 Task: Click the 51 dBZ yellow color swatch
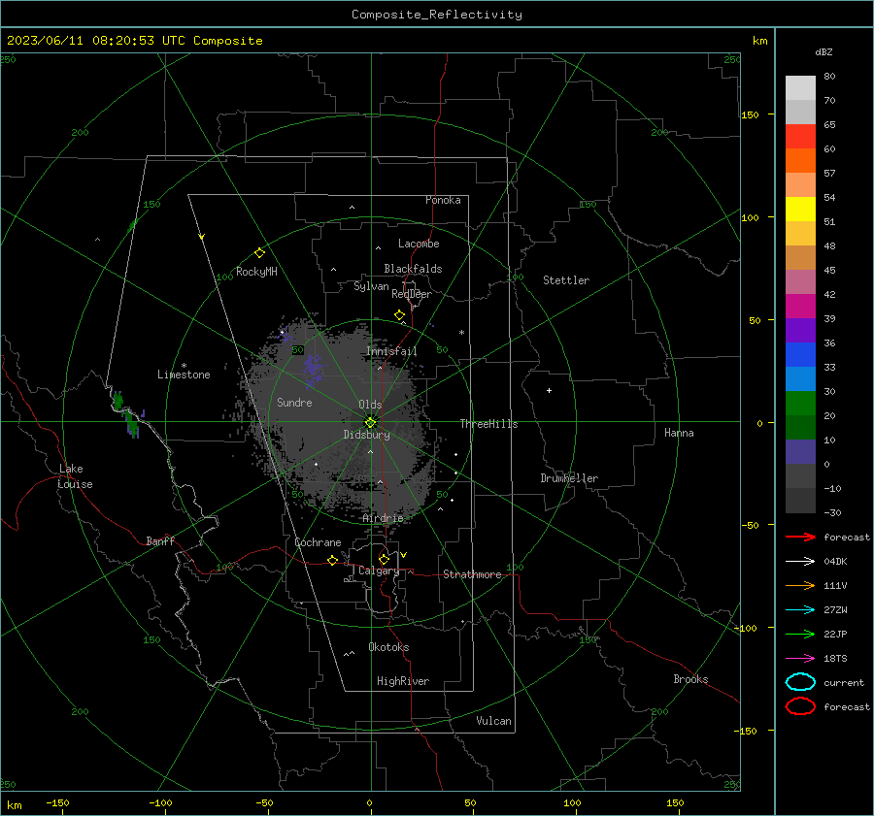(800, 210)
